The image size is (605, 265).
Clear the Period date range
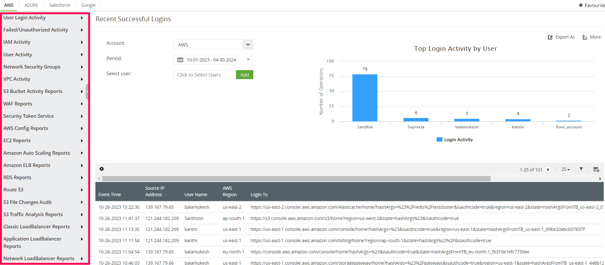pos(248,59)
